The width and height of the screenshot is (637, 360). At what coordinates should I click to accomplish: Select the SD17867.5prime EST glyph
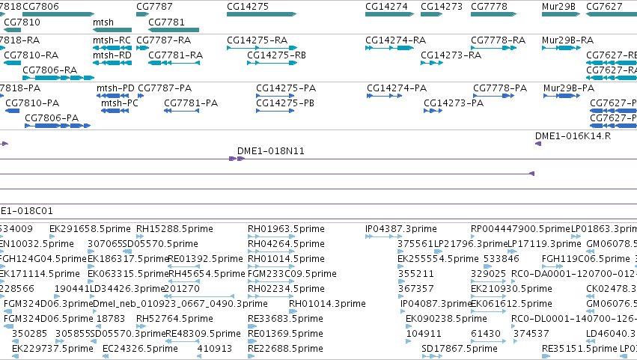tap(432, 356)
